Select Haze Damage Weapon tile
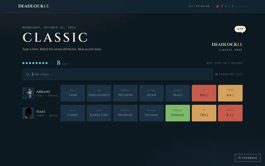Viewport: 265px width, 166px height. point(125,113)
